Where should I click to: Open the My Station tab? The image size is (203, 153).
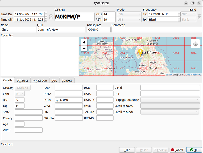coord(40,80)
